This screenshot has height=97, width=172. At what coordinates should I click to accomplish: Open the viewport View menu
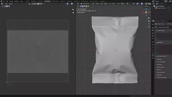coord(93,4)
